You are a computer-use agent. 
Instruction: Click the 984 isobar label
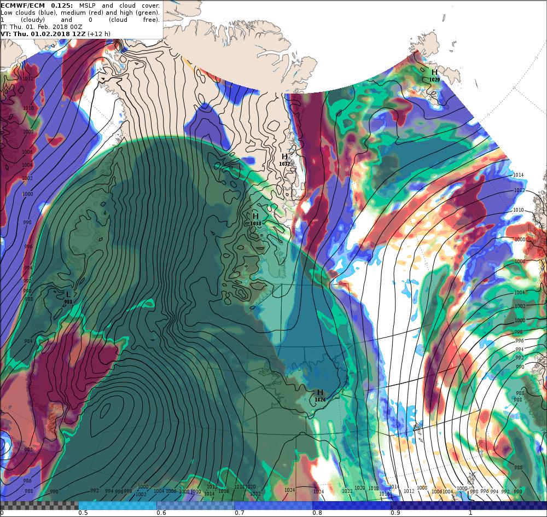tap(28, 341)
